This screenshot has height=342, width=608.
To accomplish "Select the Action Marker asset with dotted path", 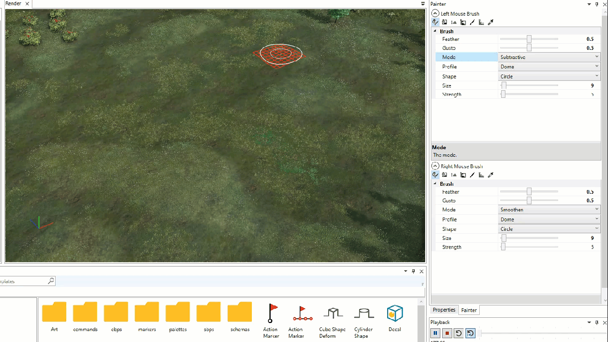I will pyautogui.click(x=302, y=321).
